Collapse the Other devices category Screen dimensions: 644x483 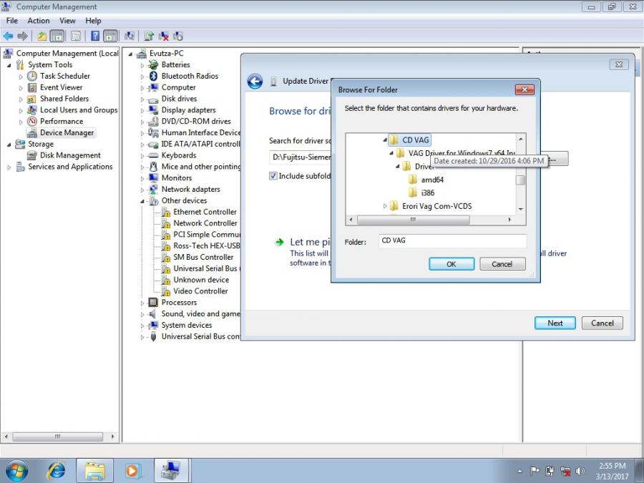coord(143,200)
